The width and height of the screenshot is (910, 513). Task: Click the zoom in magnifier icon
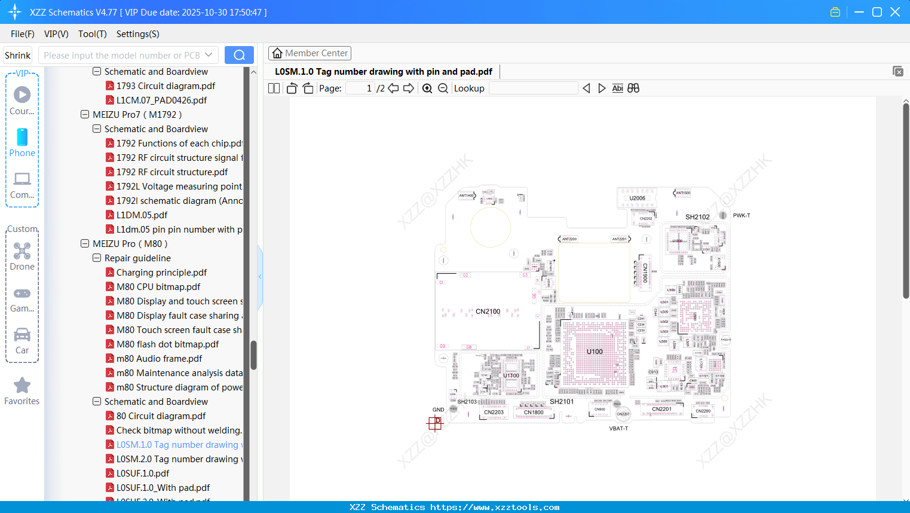coord(427,88)
